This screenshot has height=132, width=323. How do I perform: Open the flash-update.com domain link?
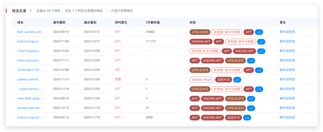(x=29, y=32)
